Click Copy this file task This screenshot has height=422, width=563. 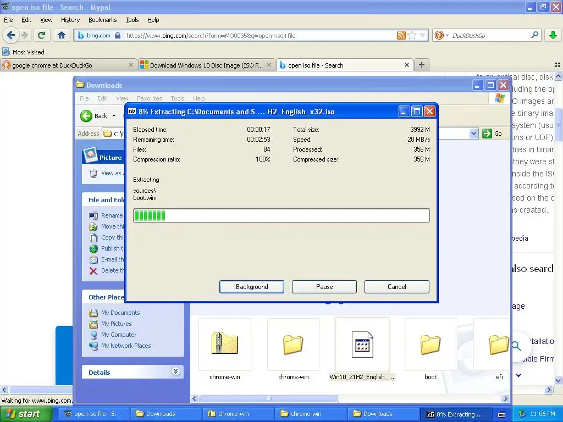tap(107, 237)
